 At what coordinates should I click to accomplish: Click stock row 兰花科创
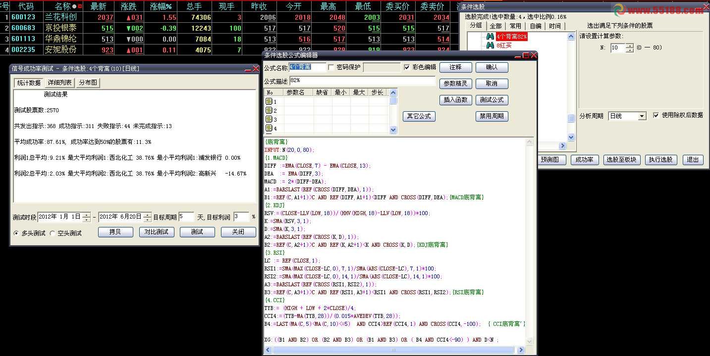tap(228, 17)
